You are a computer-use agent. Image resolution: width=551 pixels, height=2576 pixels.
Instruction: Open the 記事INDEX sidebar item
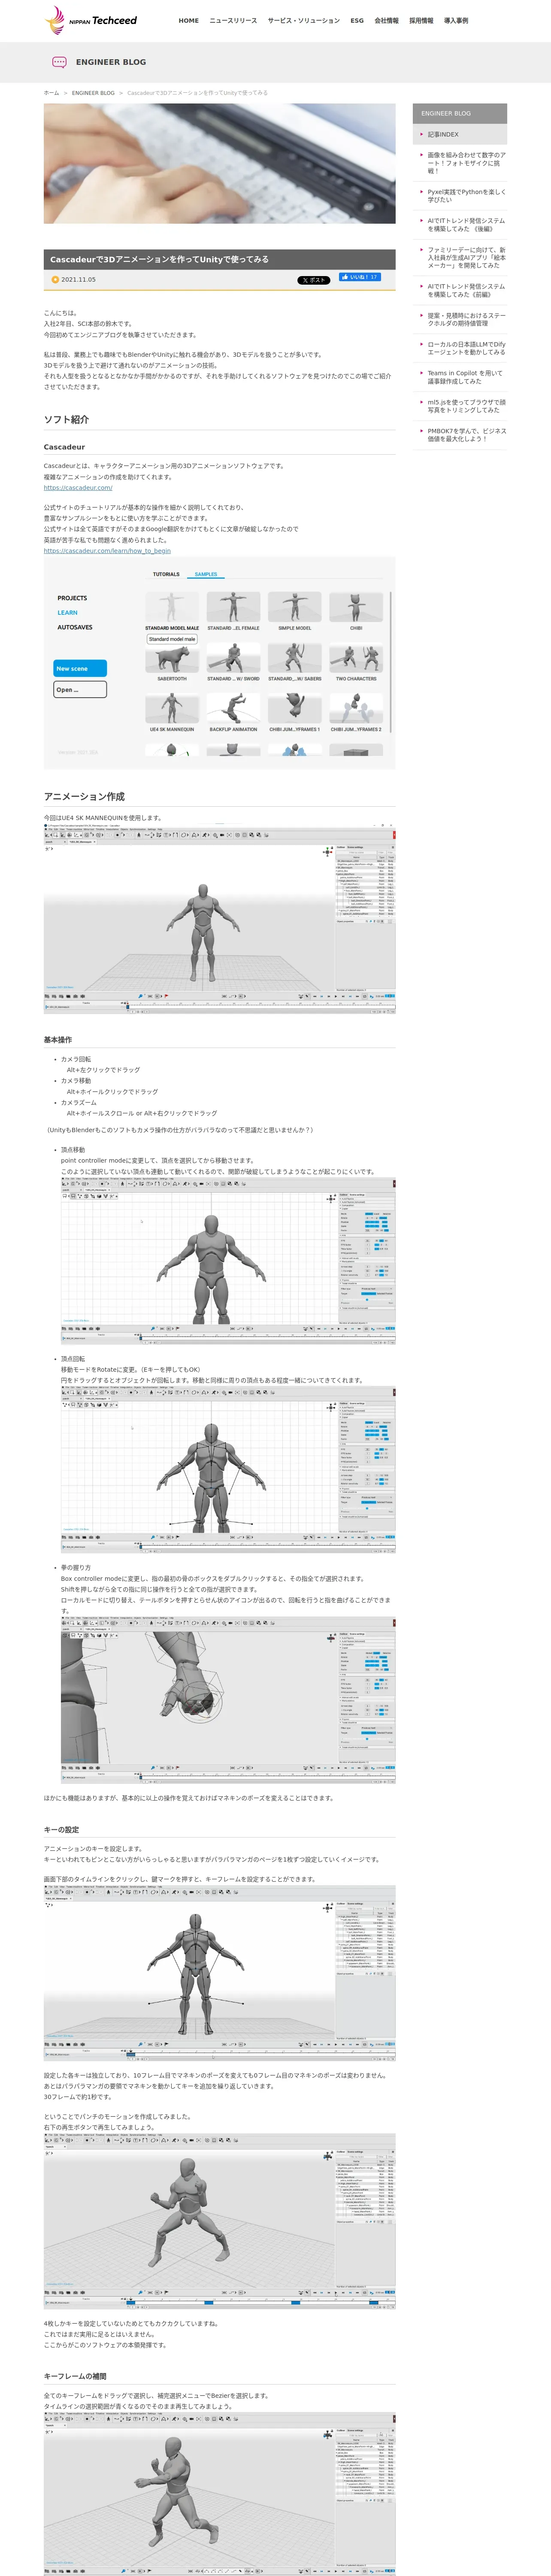click(x=460, y=134)
